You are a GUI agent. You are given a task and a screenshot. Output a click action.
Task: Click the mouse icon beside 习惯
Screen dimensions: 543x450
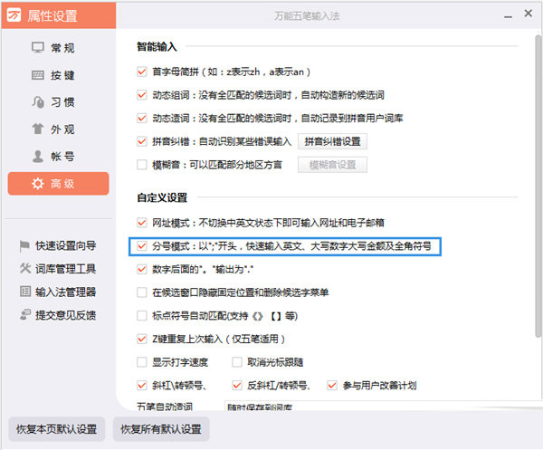point(38,101)
